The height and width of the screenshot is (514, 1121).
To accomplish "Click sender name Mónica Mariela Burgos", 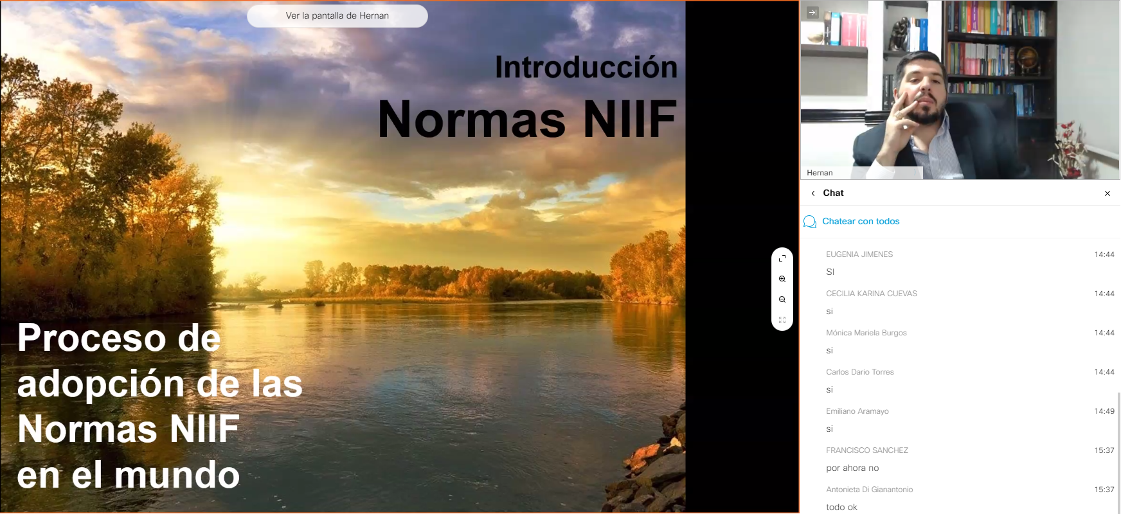I will click(x=866, y=333).
